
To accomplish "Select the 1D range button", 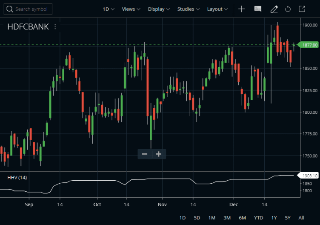I will pos(183,218).
